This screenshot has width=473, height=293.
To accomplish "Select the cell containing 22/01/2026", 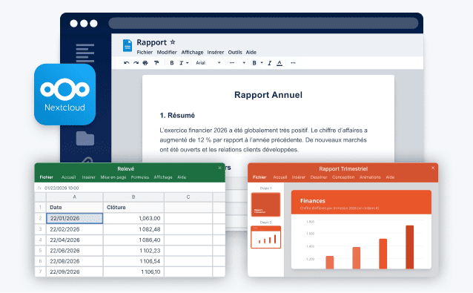I will [x=75, y=218].
